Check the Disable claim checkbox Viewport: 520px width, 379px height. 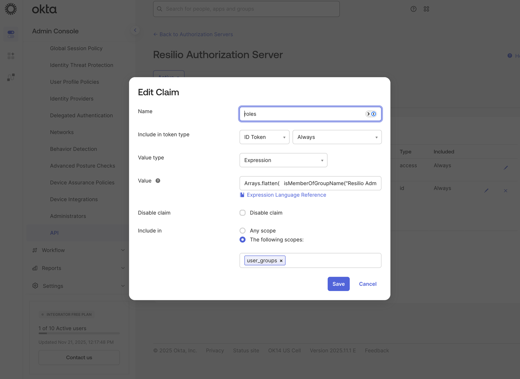(x=243, y=213)
